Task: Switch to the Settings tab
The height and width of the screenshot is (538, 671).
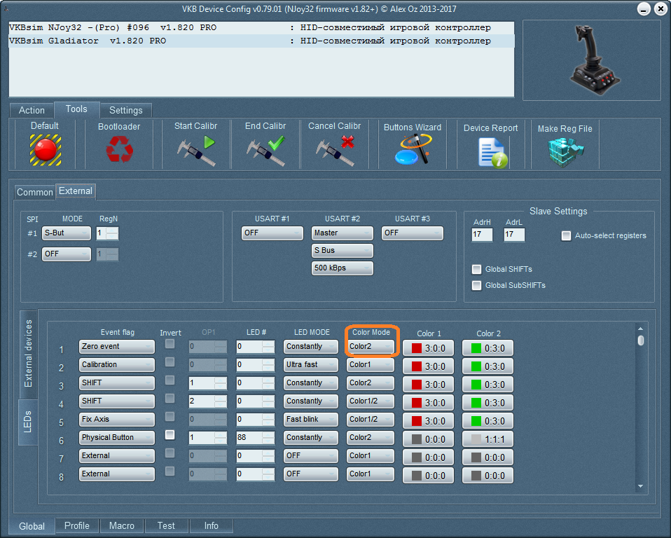Action: [125, 110]
